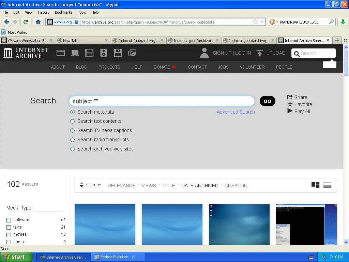The height and width of the screenshot is (262, 349).
Task: Click the subject search query input field
Action: tap(162, 101)
